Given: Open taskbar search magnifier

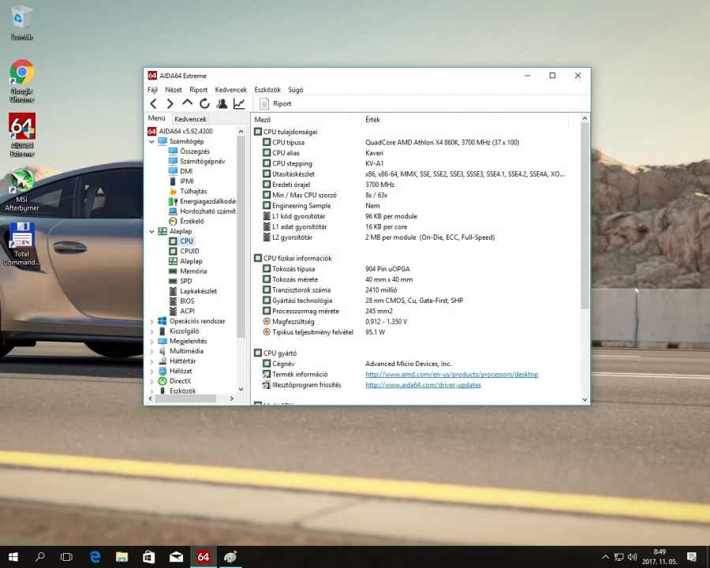Looking at the screenshot, I should coord(40,557).
